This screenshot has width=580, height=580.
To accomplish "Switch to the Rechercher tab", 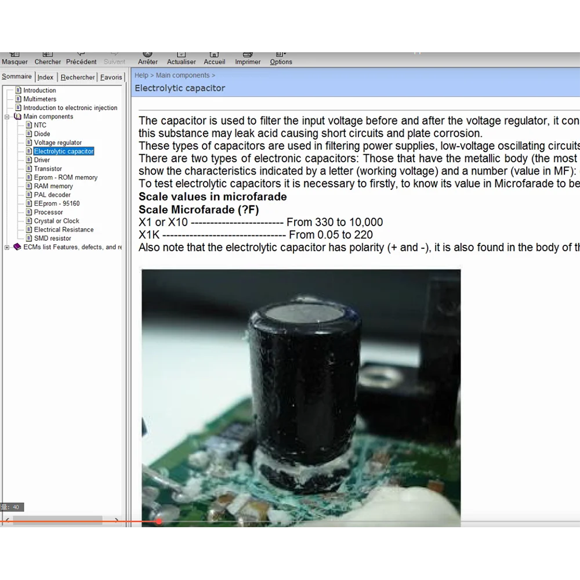I will (x=78, y=77).
